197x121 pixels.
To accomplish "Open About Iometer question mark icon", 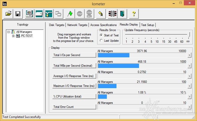I will pyautogui.click(x=134, y=14).
